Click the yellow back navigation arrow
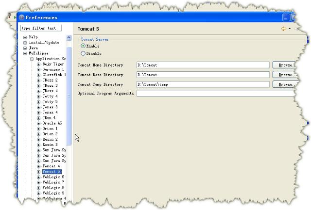Image resolution: width=311 pixels, height=210 pixels. click(x=284, y=29)
